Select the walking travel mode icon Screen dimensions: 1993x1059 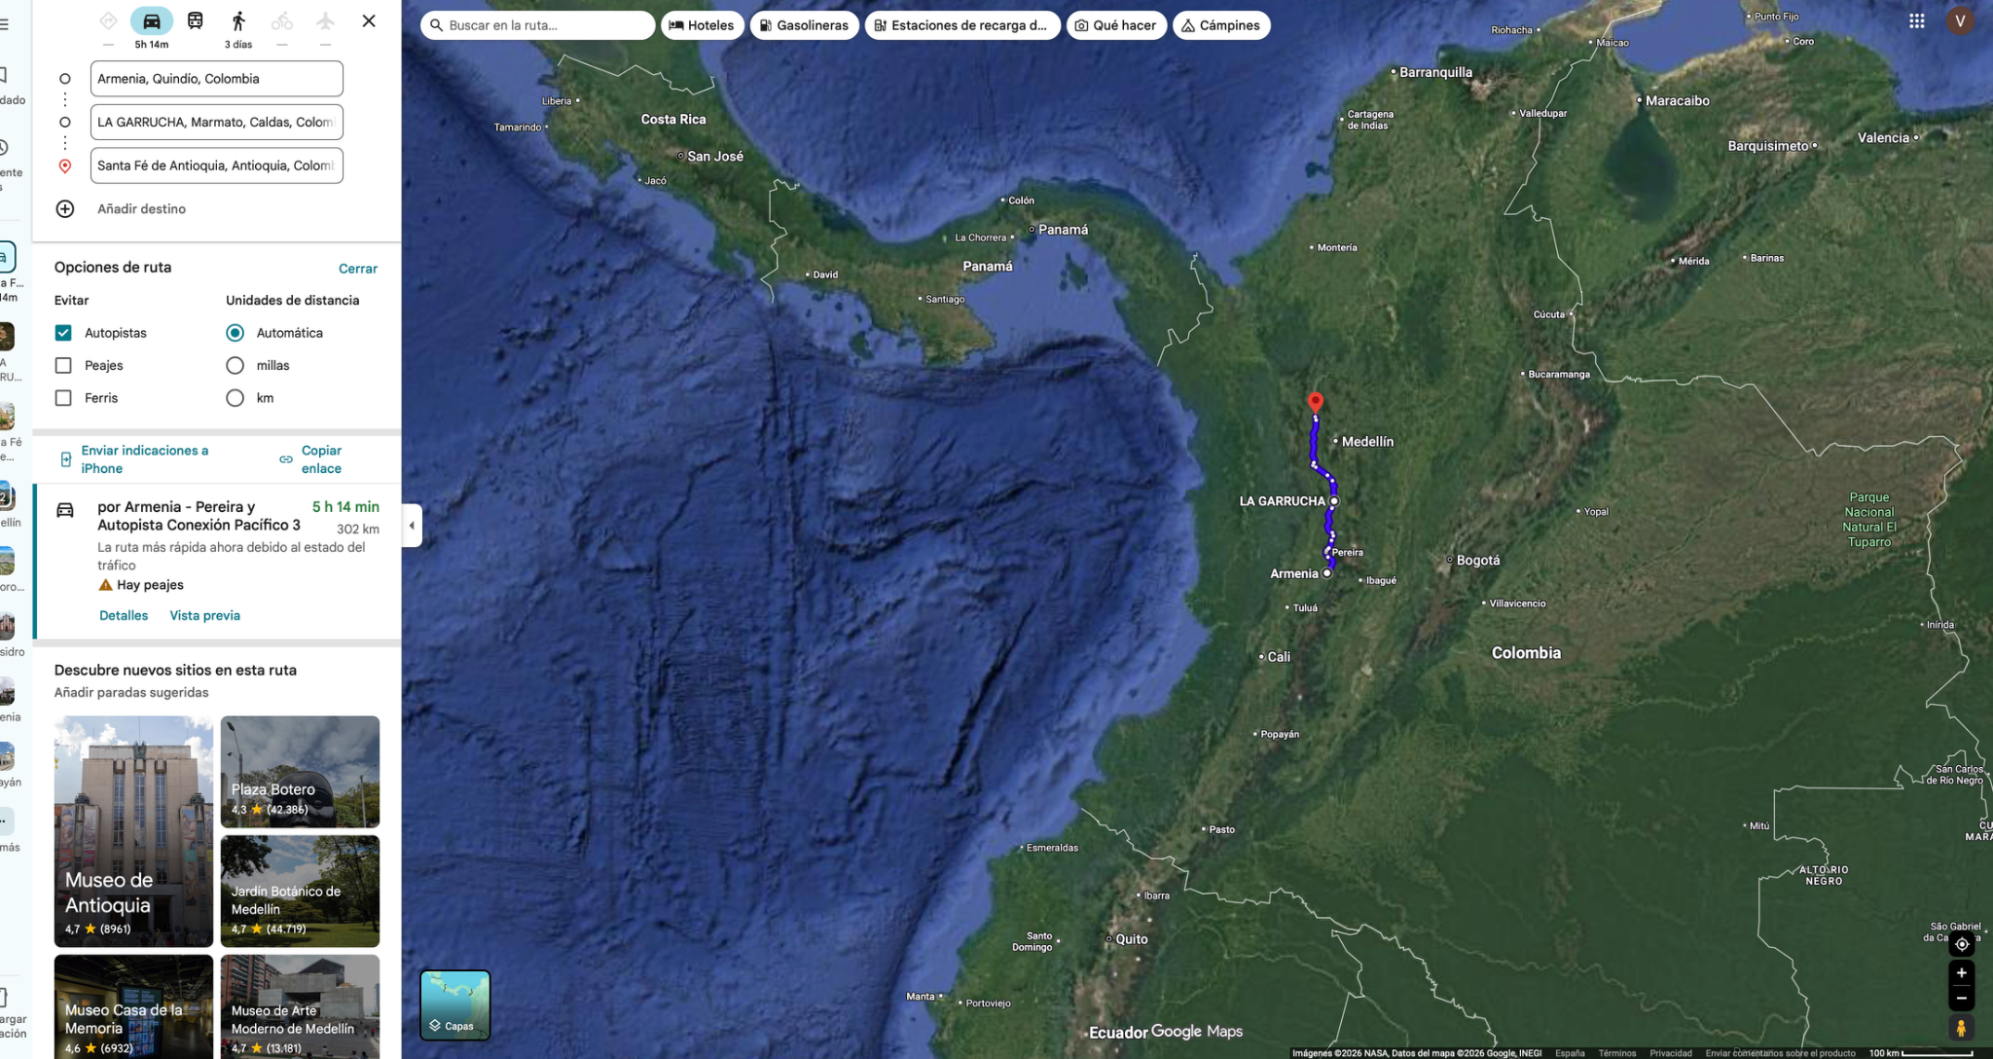[x=238, y=20]
